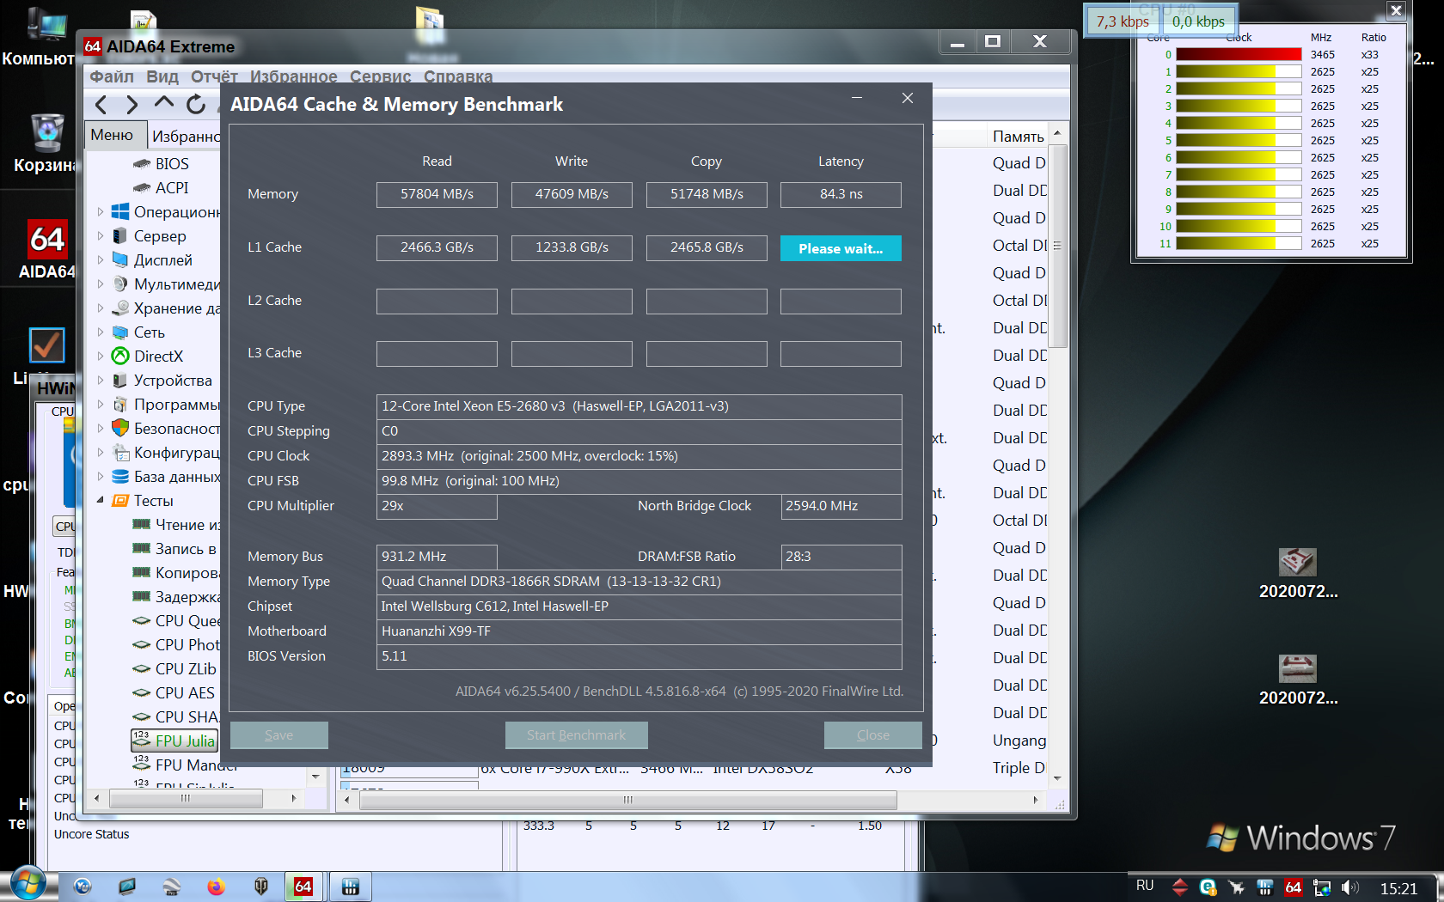This screenshot has width=1444, height=902.
Task: Expand the База данных tree node
Action: click(101, 476)
